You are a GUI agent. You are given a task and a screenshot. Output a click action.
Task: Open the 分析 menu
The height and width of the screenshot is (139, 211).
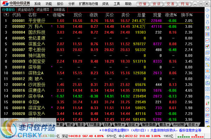click(x=71, y=4)
